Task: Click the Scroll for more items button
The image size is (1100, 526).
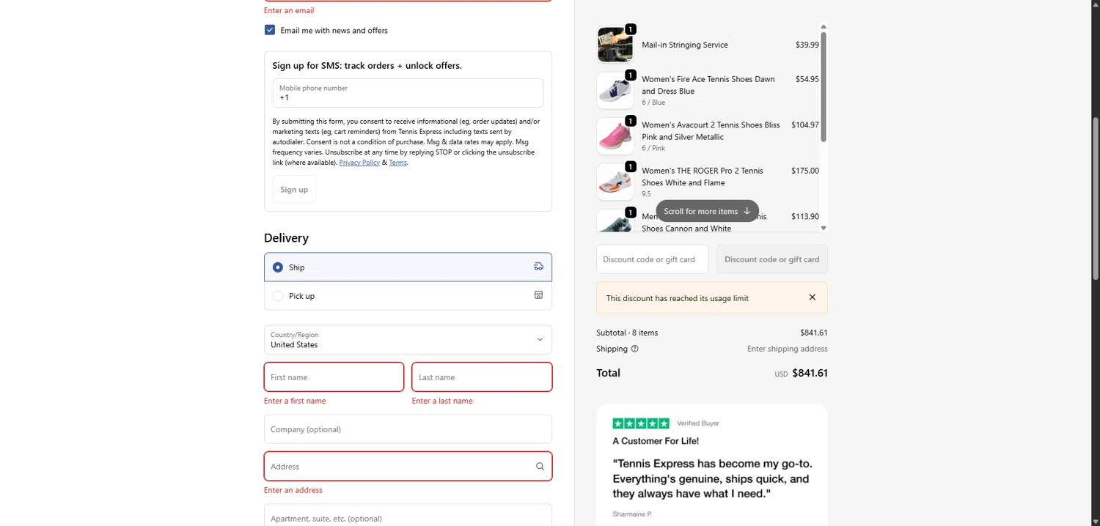Action: pyautogui.click(x=707, y=211)
